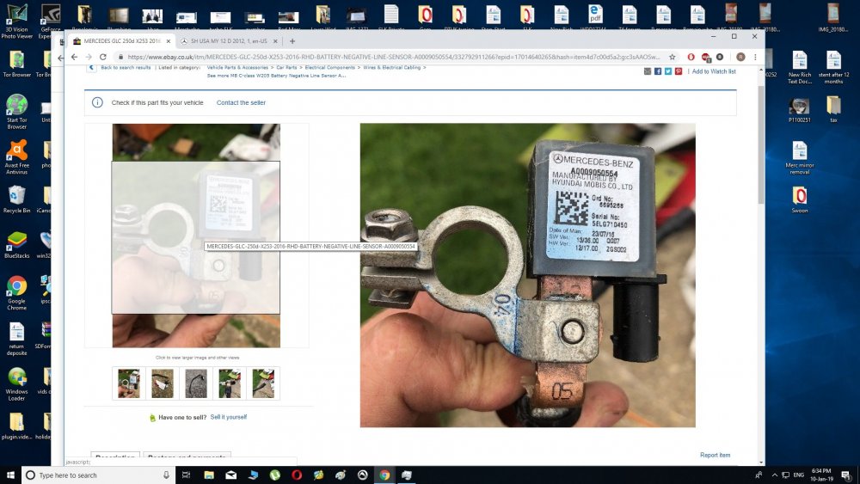
Task: Select first thumbnail of sensor in hand
Action: pyautogui.click(x=129, y=383)
